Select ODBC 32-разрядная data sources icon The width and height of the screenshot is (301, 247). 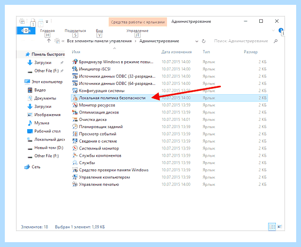(75, 76)
